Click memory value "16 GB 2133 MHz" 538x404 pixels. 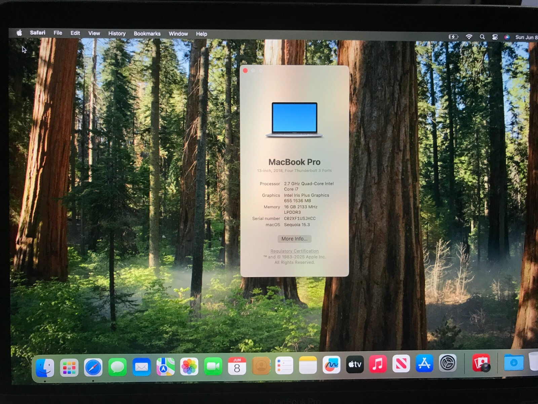coord(301,207)
